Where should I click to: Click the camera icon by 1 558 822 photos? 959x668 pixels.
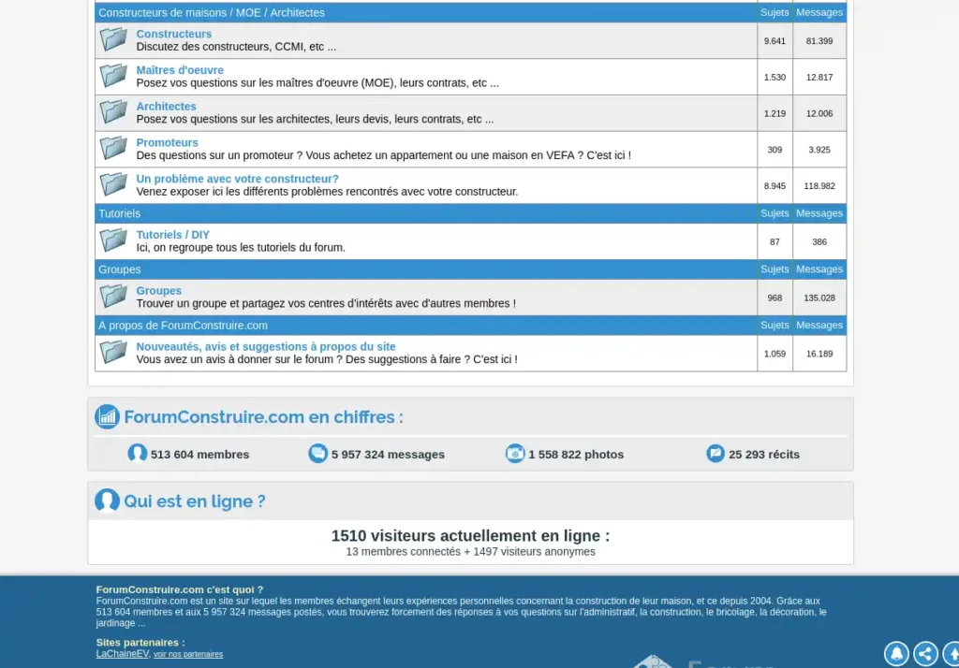point(515,454)
